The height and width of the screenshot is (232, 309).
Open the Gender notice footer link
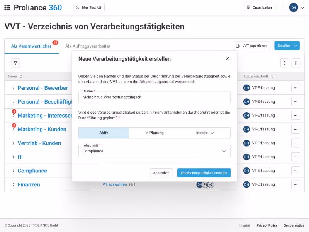click(x=294, y=225)
